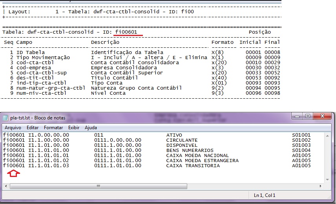Click 'Conta Contábil Consolidadora' description
336x204 pixels.
[135, 63]
